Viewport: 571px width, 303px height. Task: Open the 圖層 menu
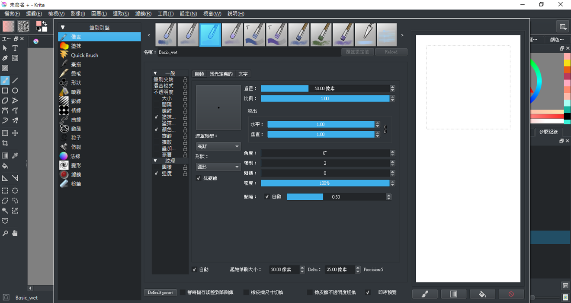[99, 14]
